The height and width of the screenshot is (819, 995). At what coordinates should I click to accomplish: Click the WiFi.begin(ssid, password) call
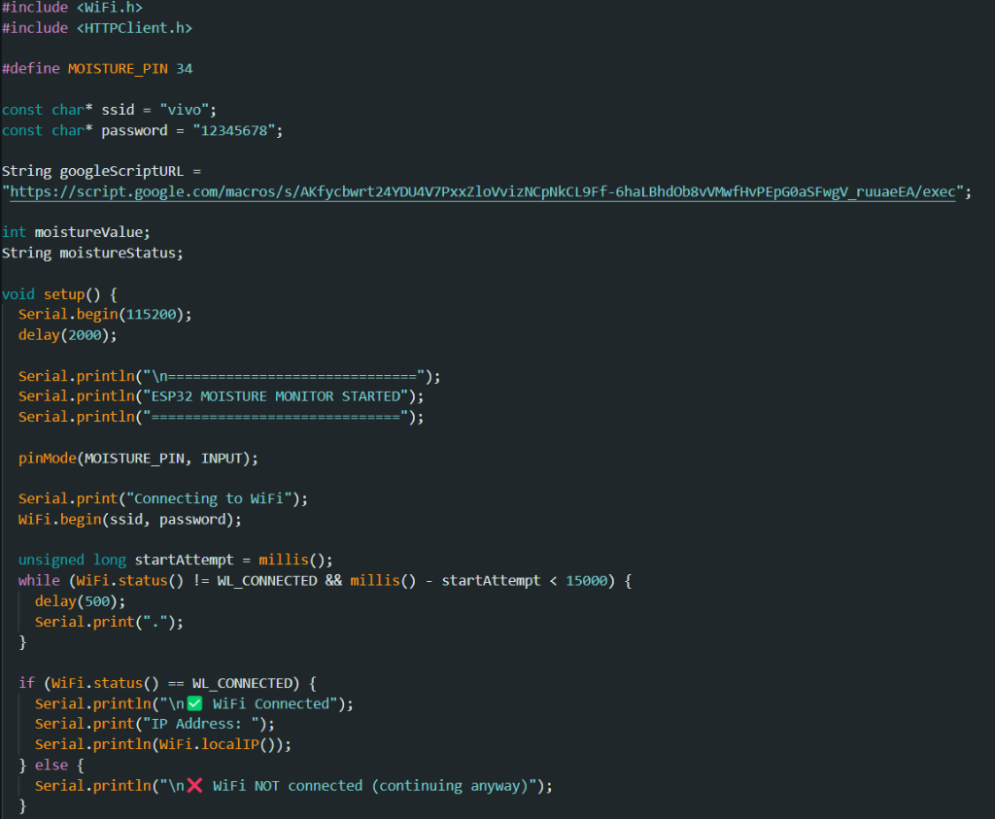point(129,519)
